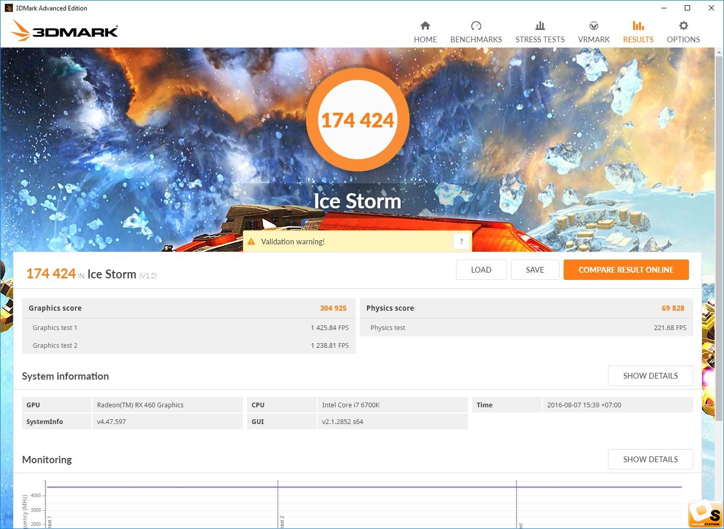Click the Benchmarks gauge icon

pyautogui.click(x=476, y=26)
